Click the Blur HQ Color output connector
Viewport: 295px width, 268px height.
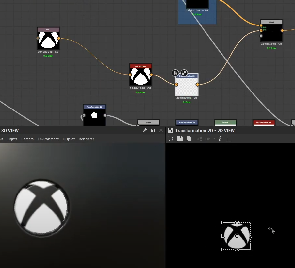(x=151, y=75)
